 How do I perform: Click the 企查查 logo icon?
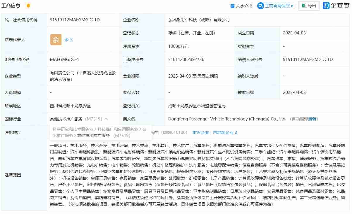[x=326, y=5]
